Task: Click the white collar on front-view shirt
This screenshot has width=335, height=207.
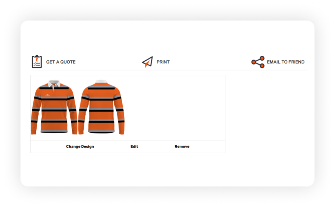Action: (x=54, y=83)
